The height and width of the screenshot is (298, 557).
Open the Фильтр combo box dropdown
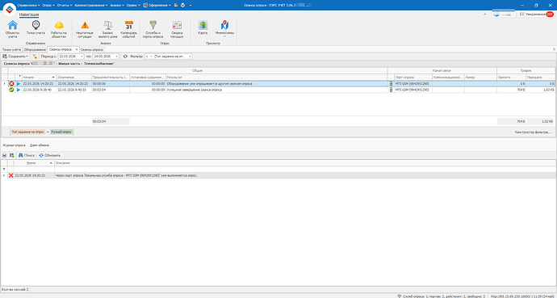click(190, 57)
